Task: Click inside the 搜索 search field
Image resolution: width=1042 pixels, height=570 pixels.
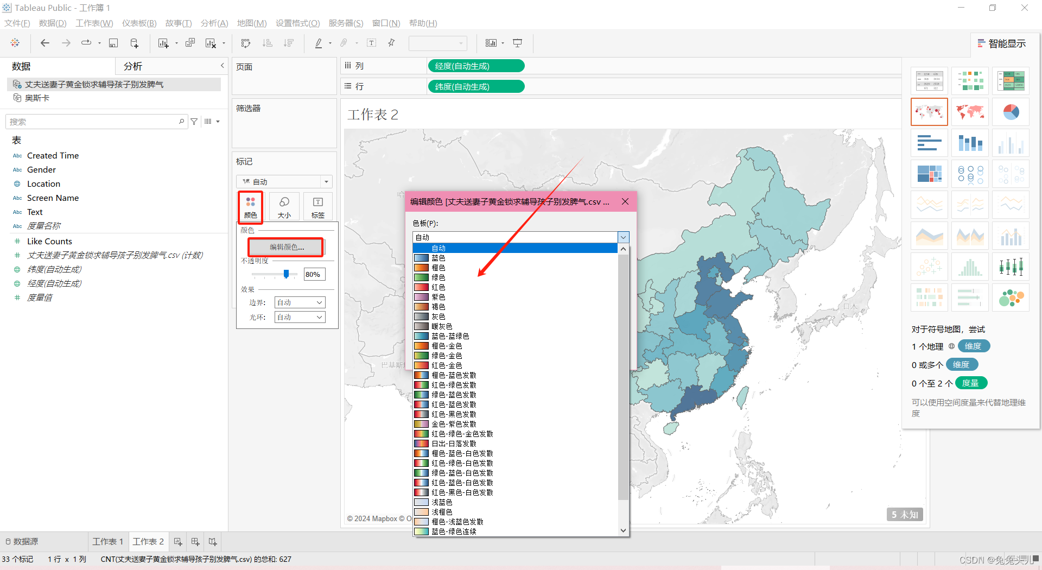Action: [x=92, y=121]
